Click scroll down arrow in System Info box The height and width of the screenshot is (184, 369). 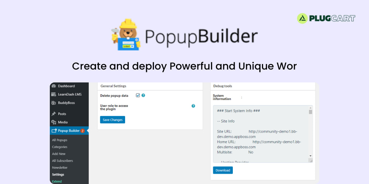(x=310, y=156)
